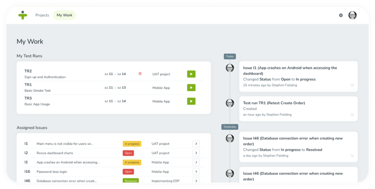
Task: Open 'Issue I1 (App crashes on Android' activity card
Action: pos(298,77)
